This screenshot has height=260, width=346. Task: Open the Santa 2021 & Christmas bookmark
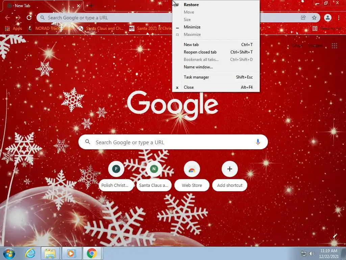pos(150,28)
